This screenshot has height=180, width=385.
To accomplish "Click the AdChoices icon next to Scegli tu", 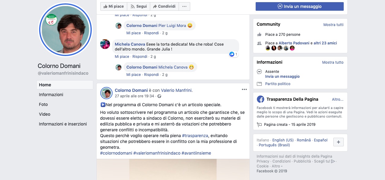I will pyautogui.click(x=333, y=161).
